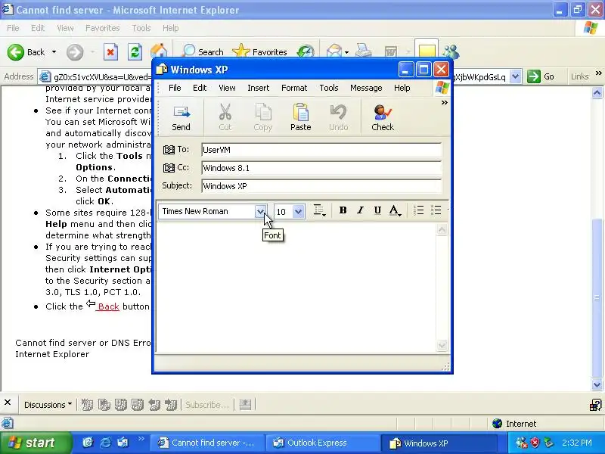Image resolution: width=605 pixels, height=454 pixels.
Task: Click the Copy icon in compose toolbar
Action: 262,112
